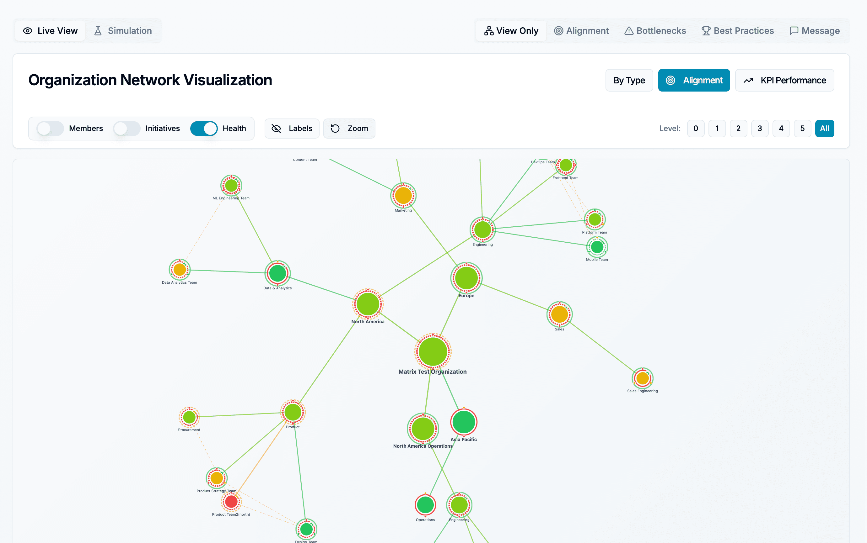The width and height of the screenshot is (867, 543).
Task: Disable the Health toggle
Action: coord(204,128)
